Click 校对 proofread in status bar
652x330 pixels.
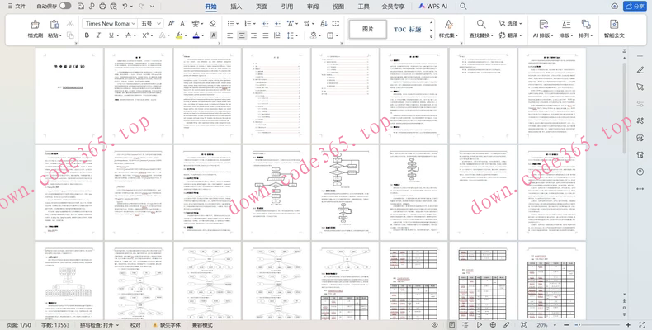(135, 325)
